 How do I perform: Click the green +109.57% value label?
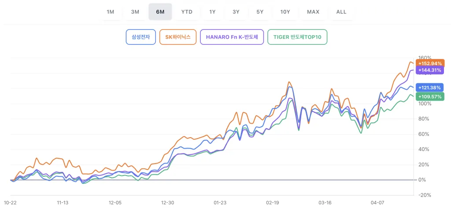tap(429, 96)
